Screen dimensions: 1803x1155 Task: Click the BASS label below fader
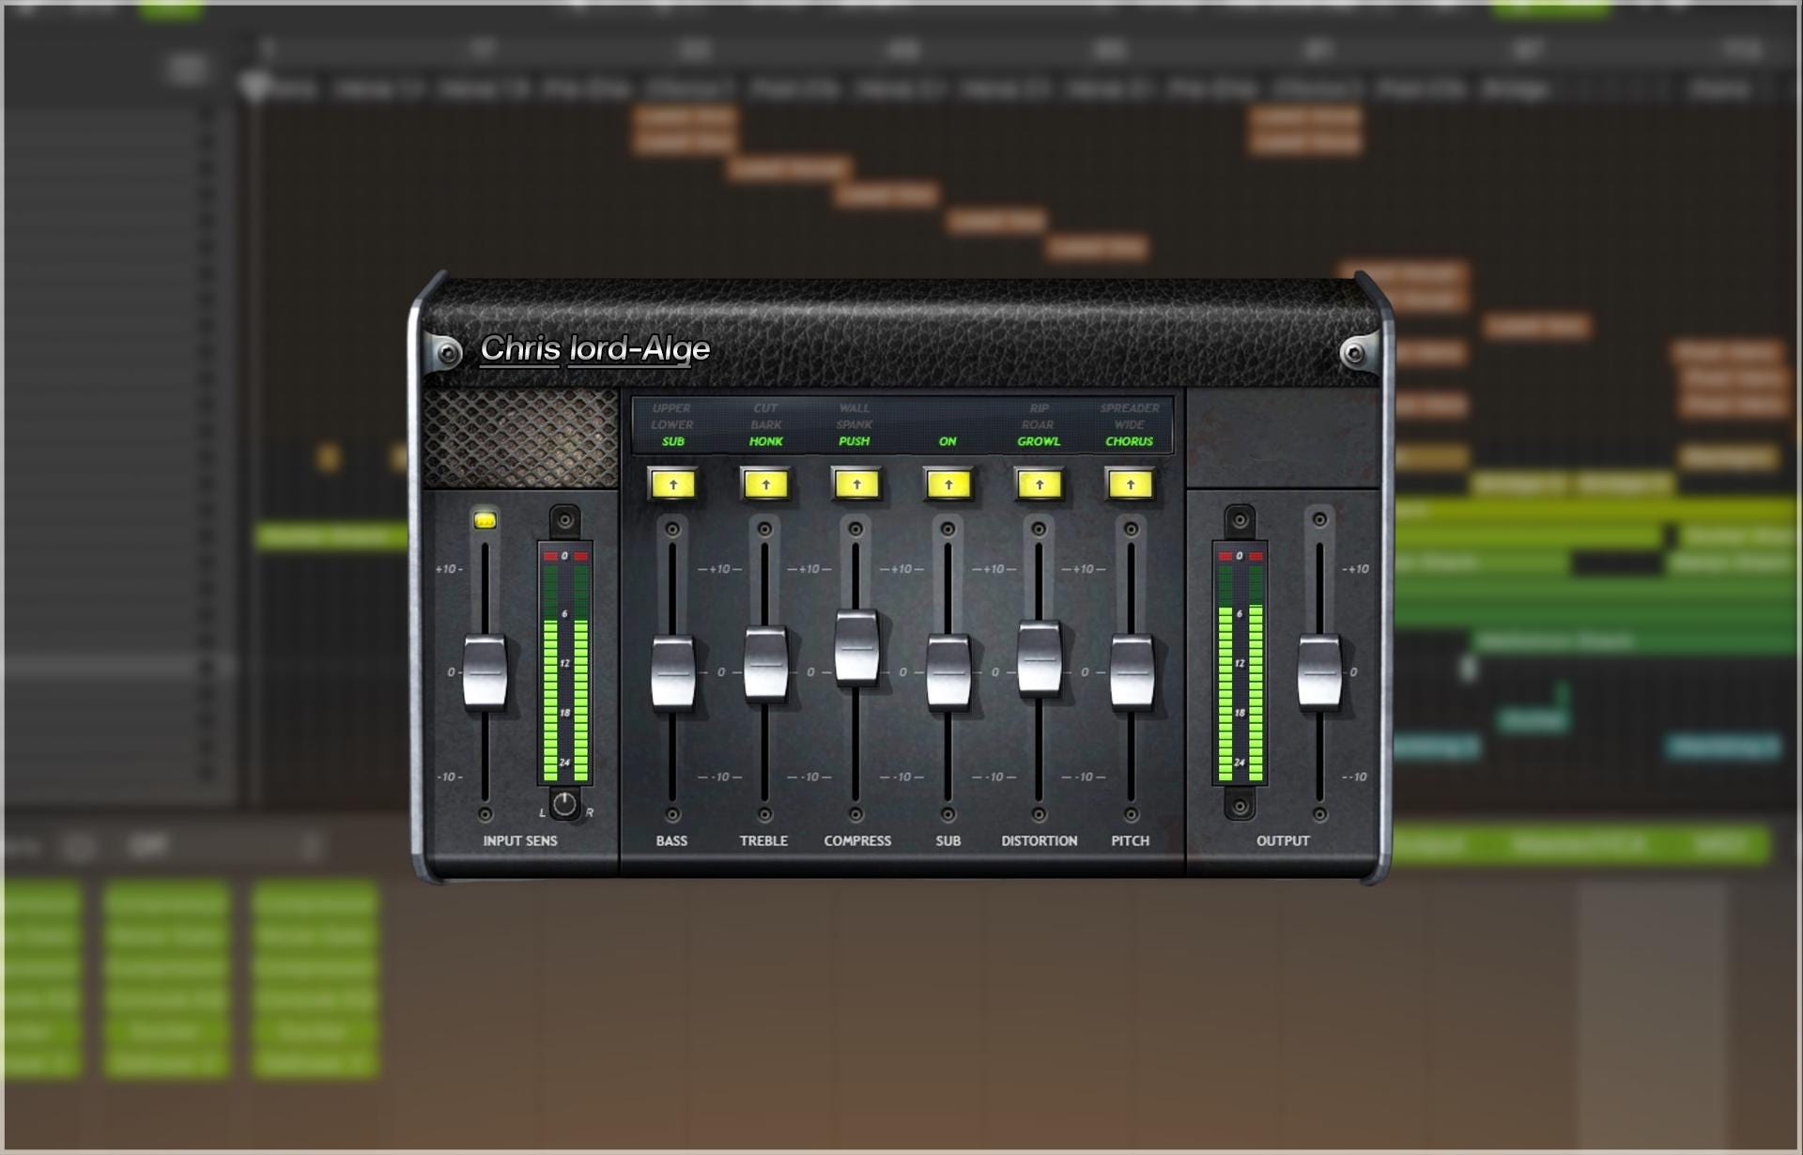pyautogui.click(x=671, y=840)
